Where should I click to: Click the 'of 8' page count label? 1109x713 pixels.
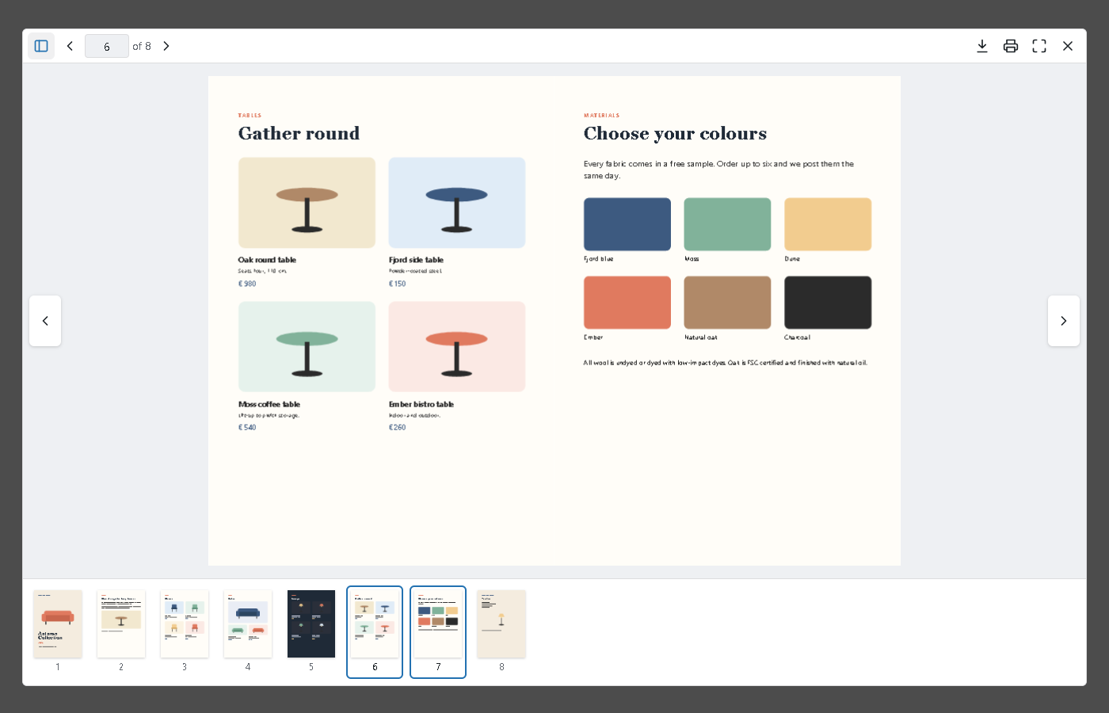(142, 46)
